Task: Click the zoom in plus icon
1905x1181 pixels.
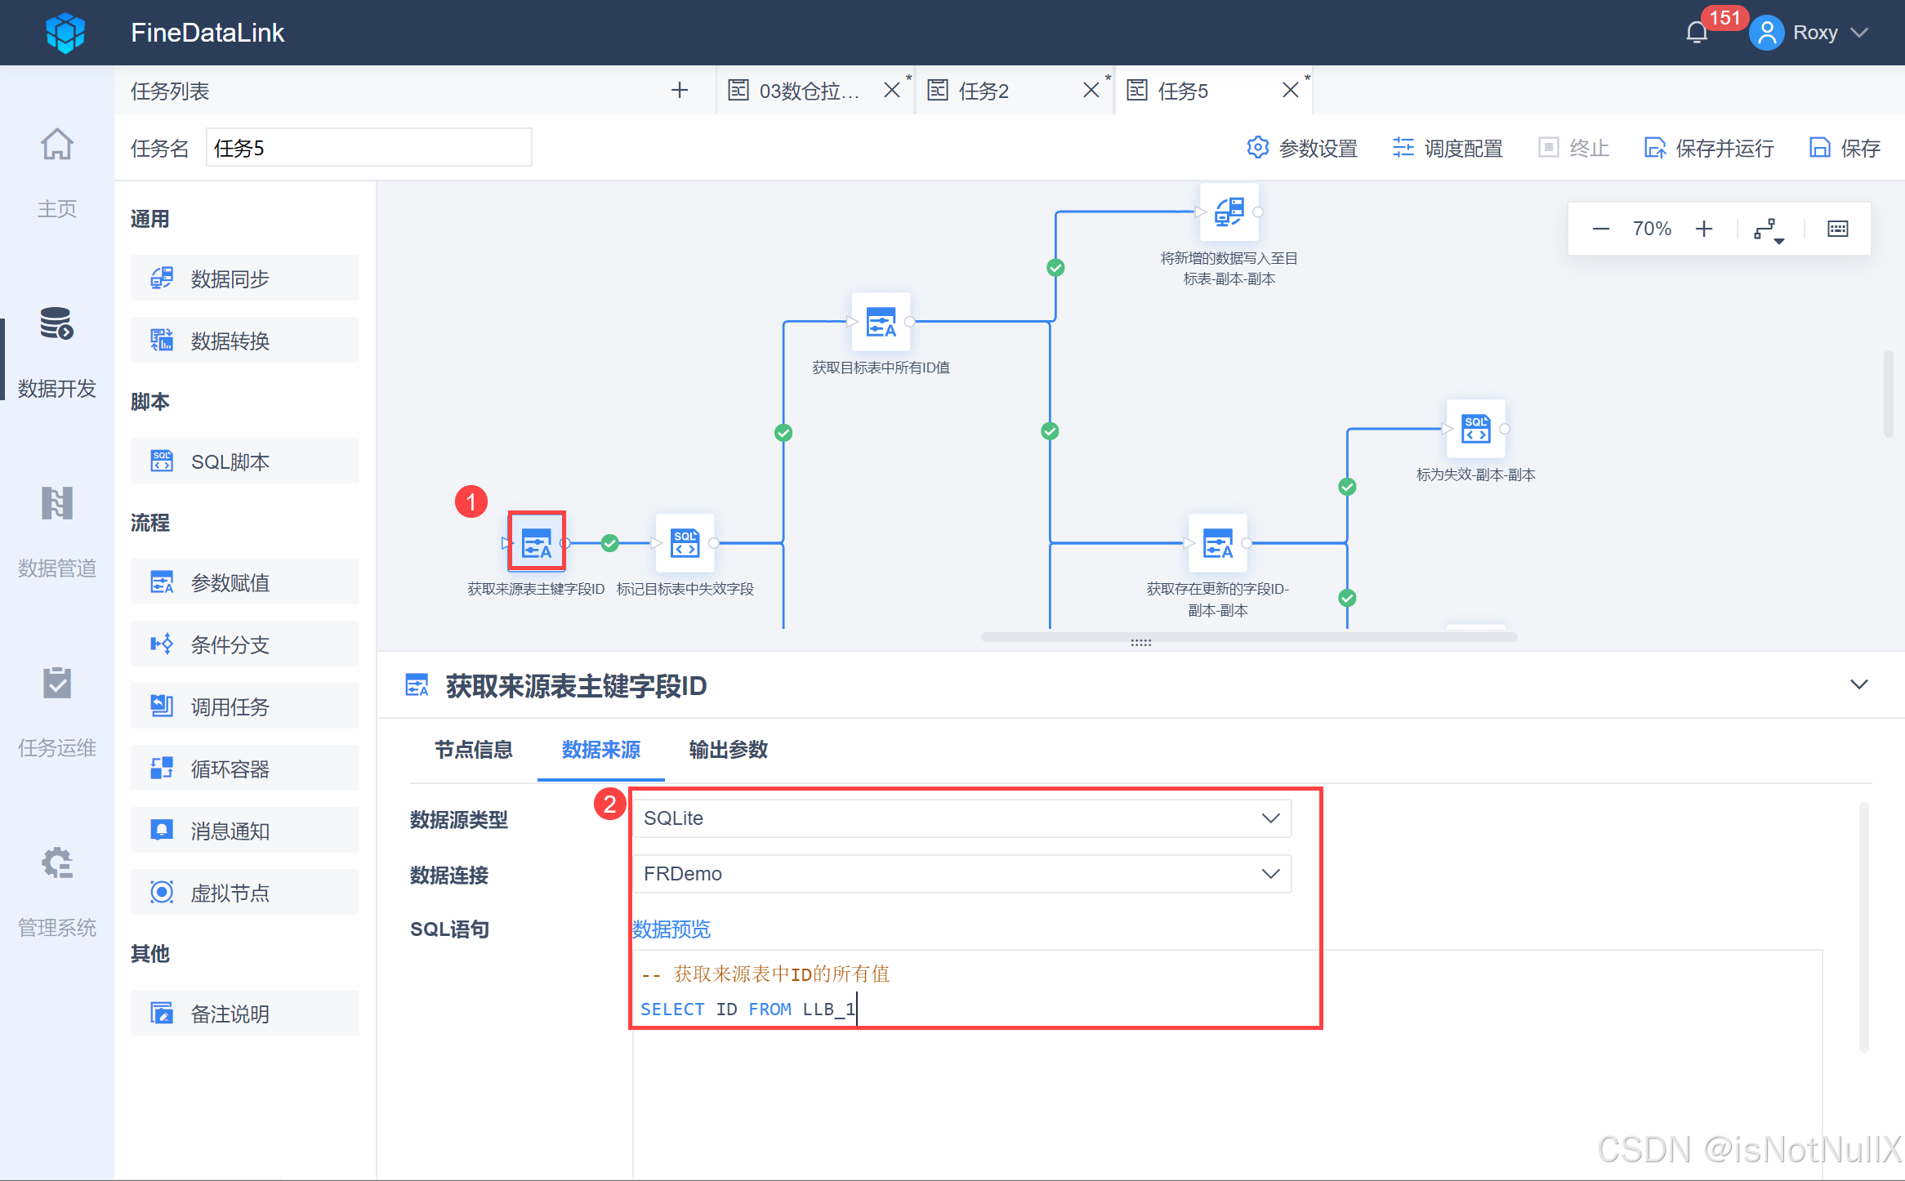Action: tap(1703, 229)
